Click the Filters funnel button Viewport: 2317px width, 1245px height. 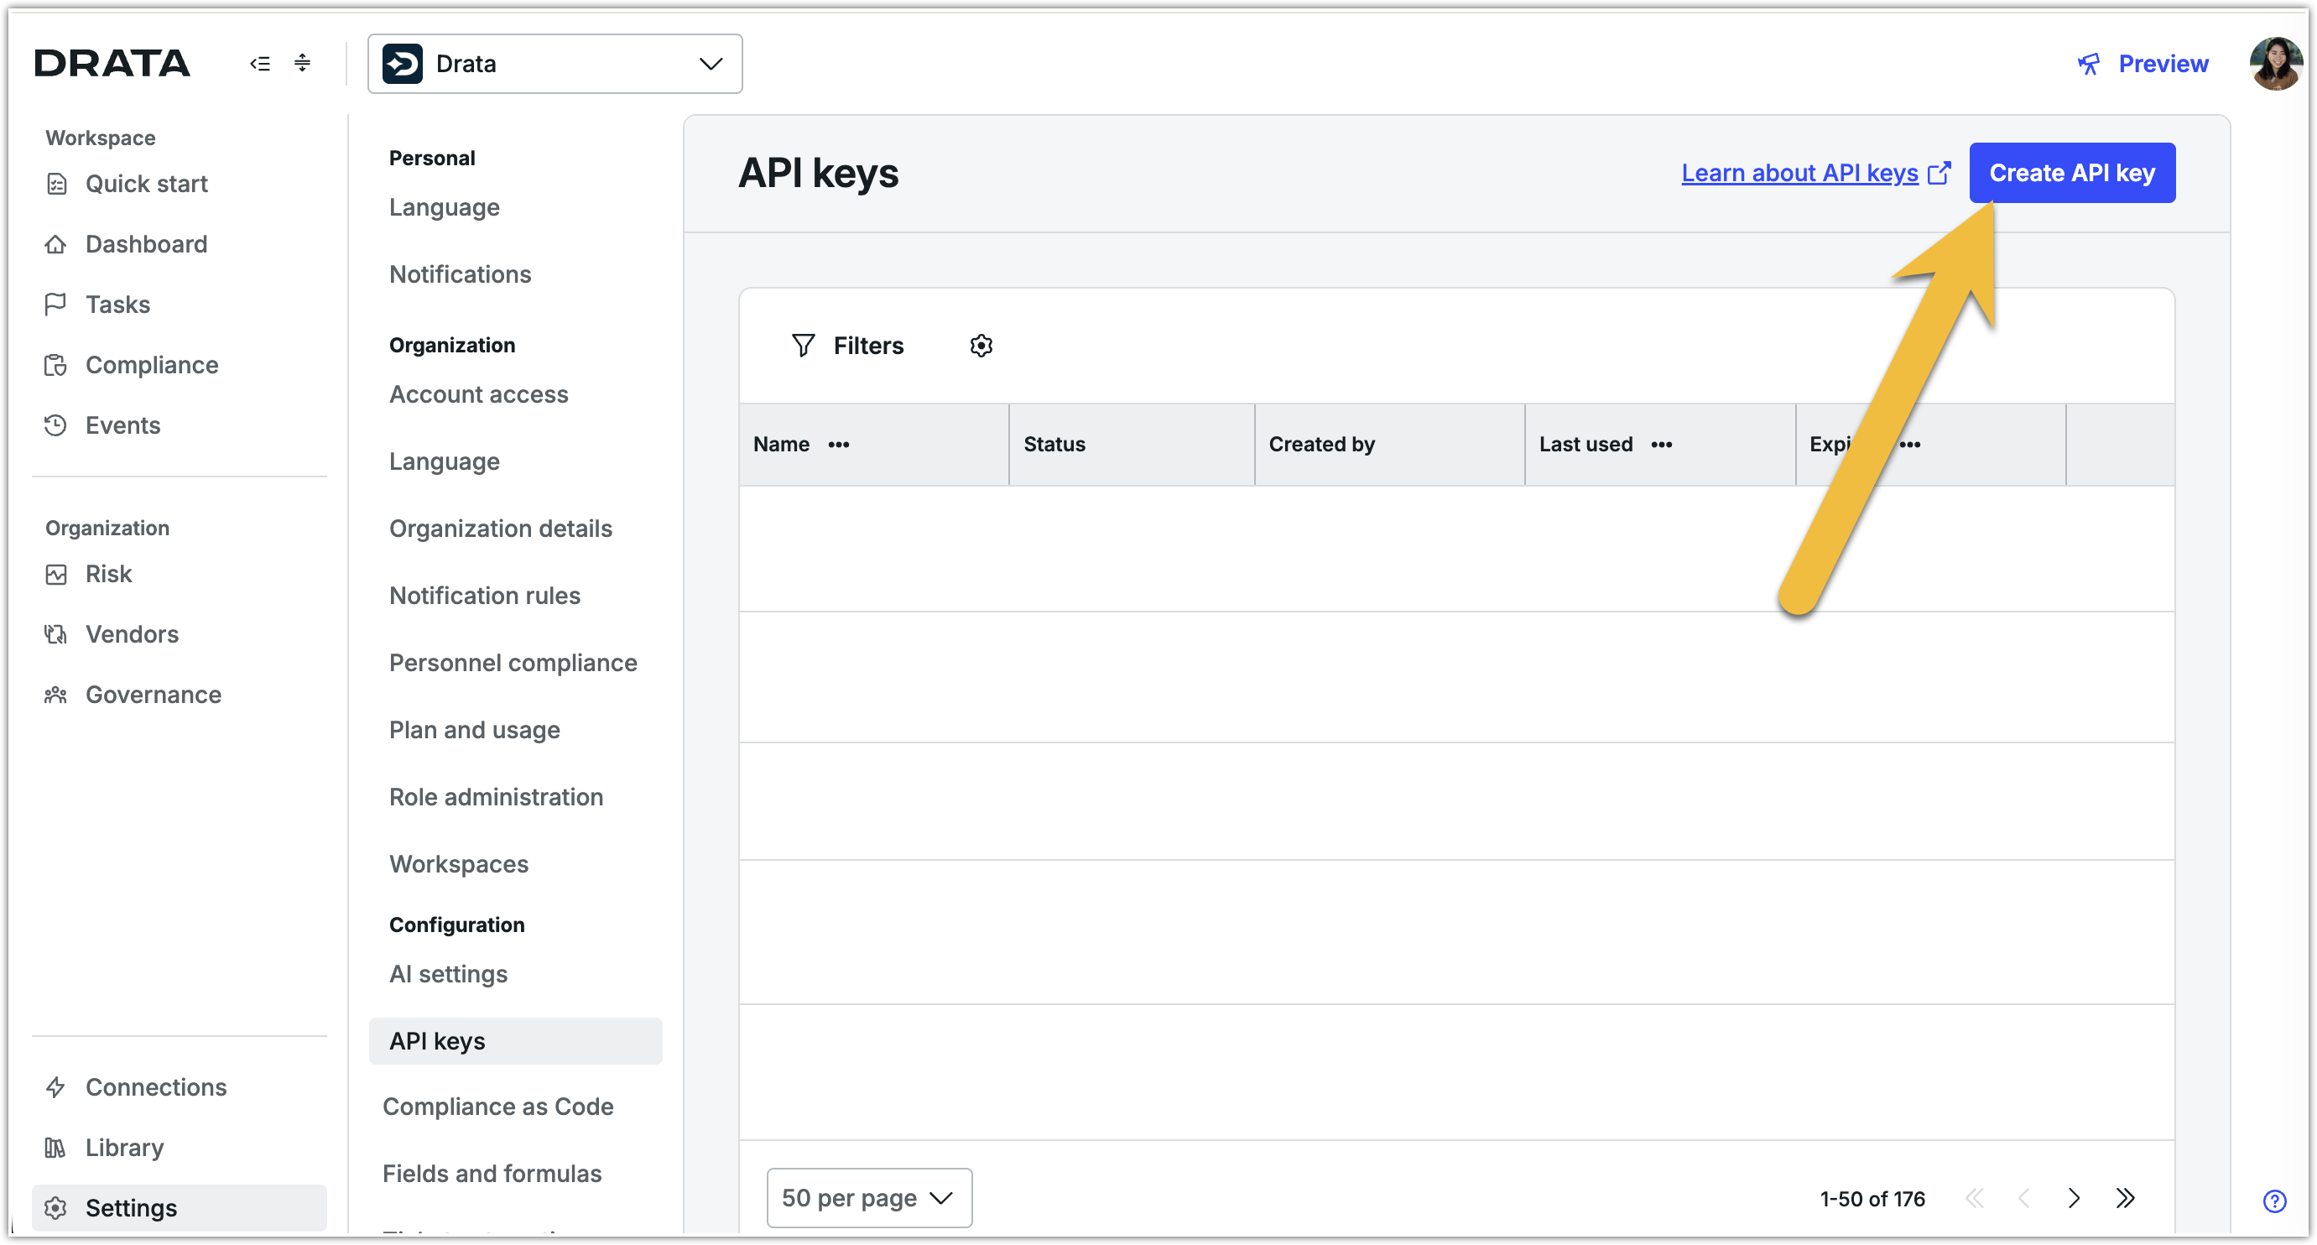847,346
